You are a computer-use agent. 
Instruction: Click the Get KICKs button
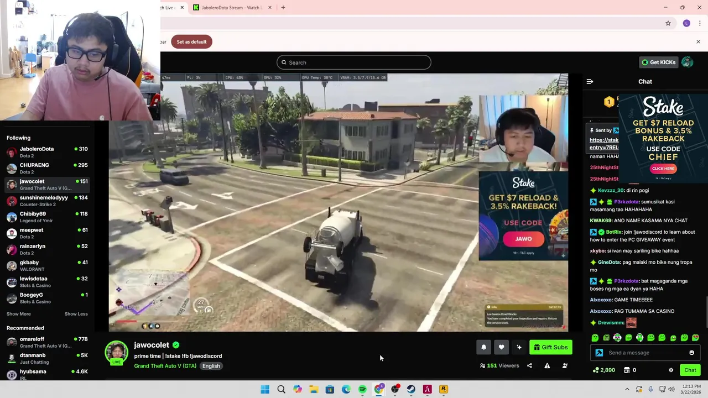[658, 62]
